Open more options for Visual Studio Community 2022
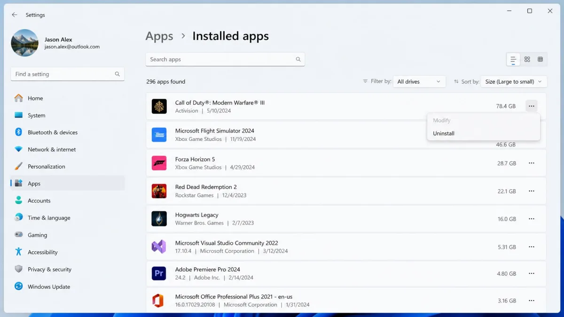The width and height of the screenshot is (564, 317). coord(532,247)
